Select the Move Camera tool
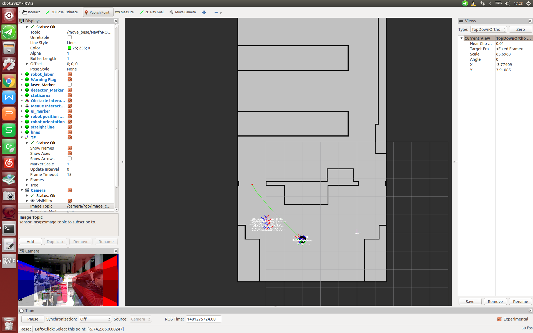The width and height of the screenshot is (533, 333). click(183, 12)
